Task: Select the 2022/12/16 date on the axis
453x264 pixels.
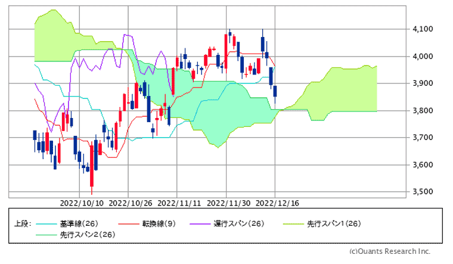Action: tap(277, 203)
